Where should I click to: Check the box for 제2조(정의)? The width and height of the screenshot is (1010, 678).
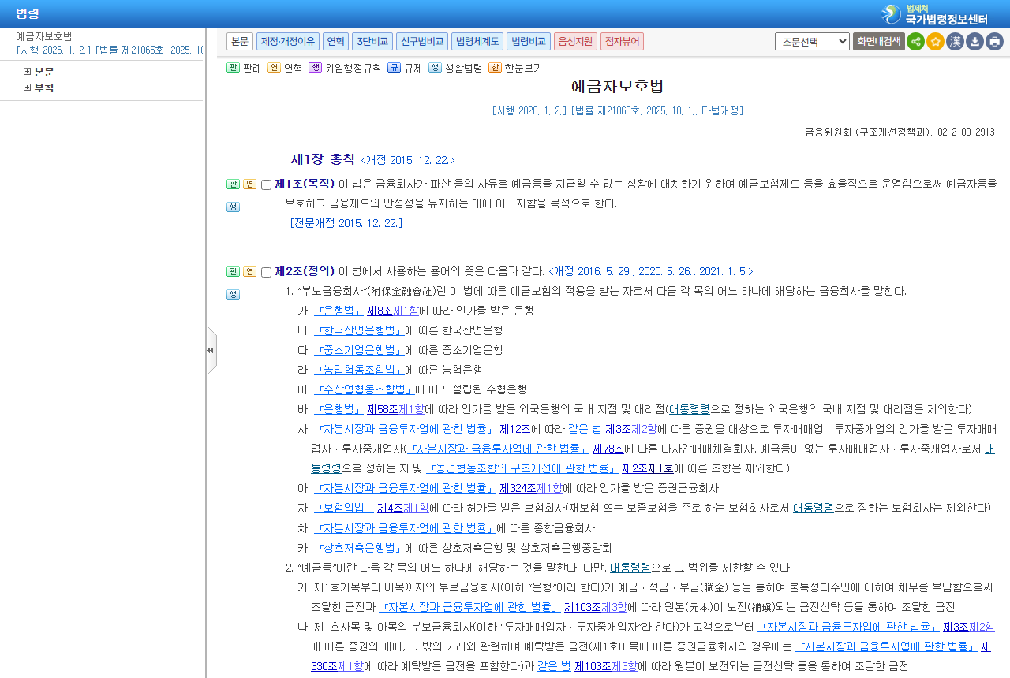pos(266,273)
